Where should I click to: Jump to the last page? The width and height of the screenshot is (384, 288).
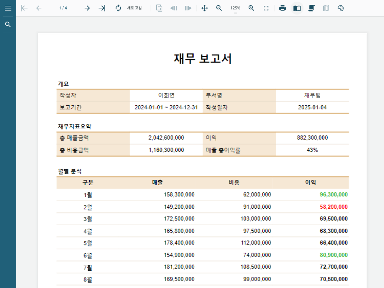pyautogui.click(x=102, y=8)
